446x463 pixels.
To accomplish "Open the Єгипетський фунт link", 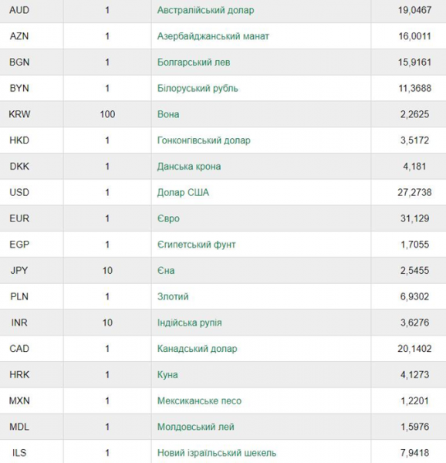I will pos(196,245).
